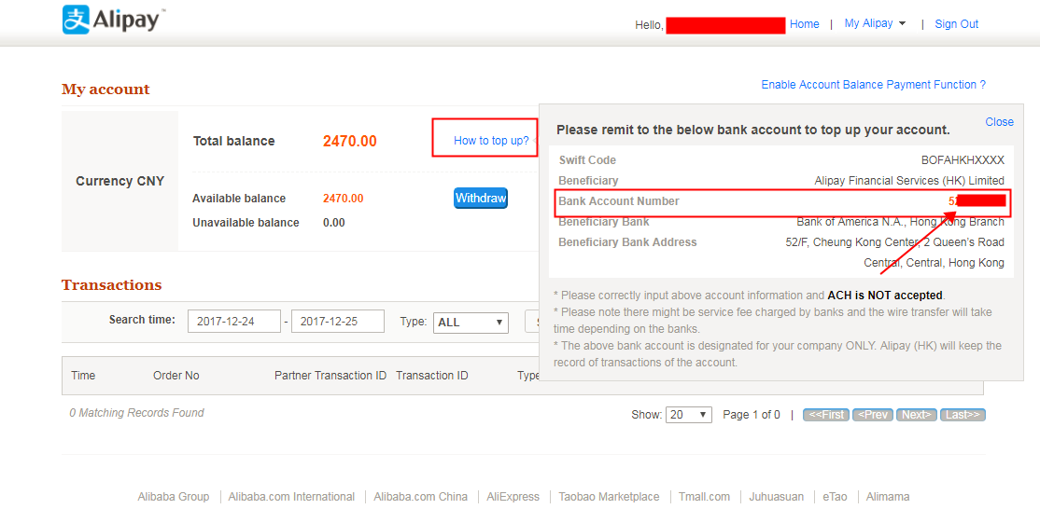The image size is (1040, 509).
Task: Click the <<First pagination button
Action: point(826,415)
